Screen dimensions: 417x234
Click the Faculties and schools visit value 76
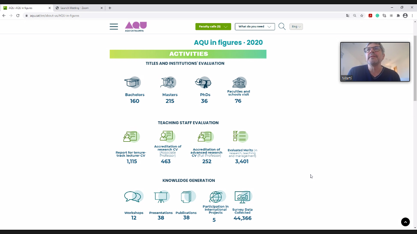[238, 101]
